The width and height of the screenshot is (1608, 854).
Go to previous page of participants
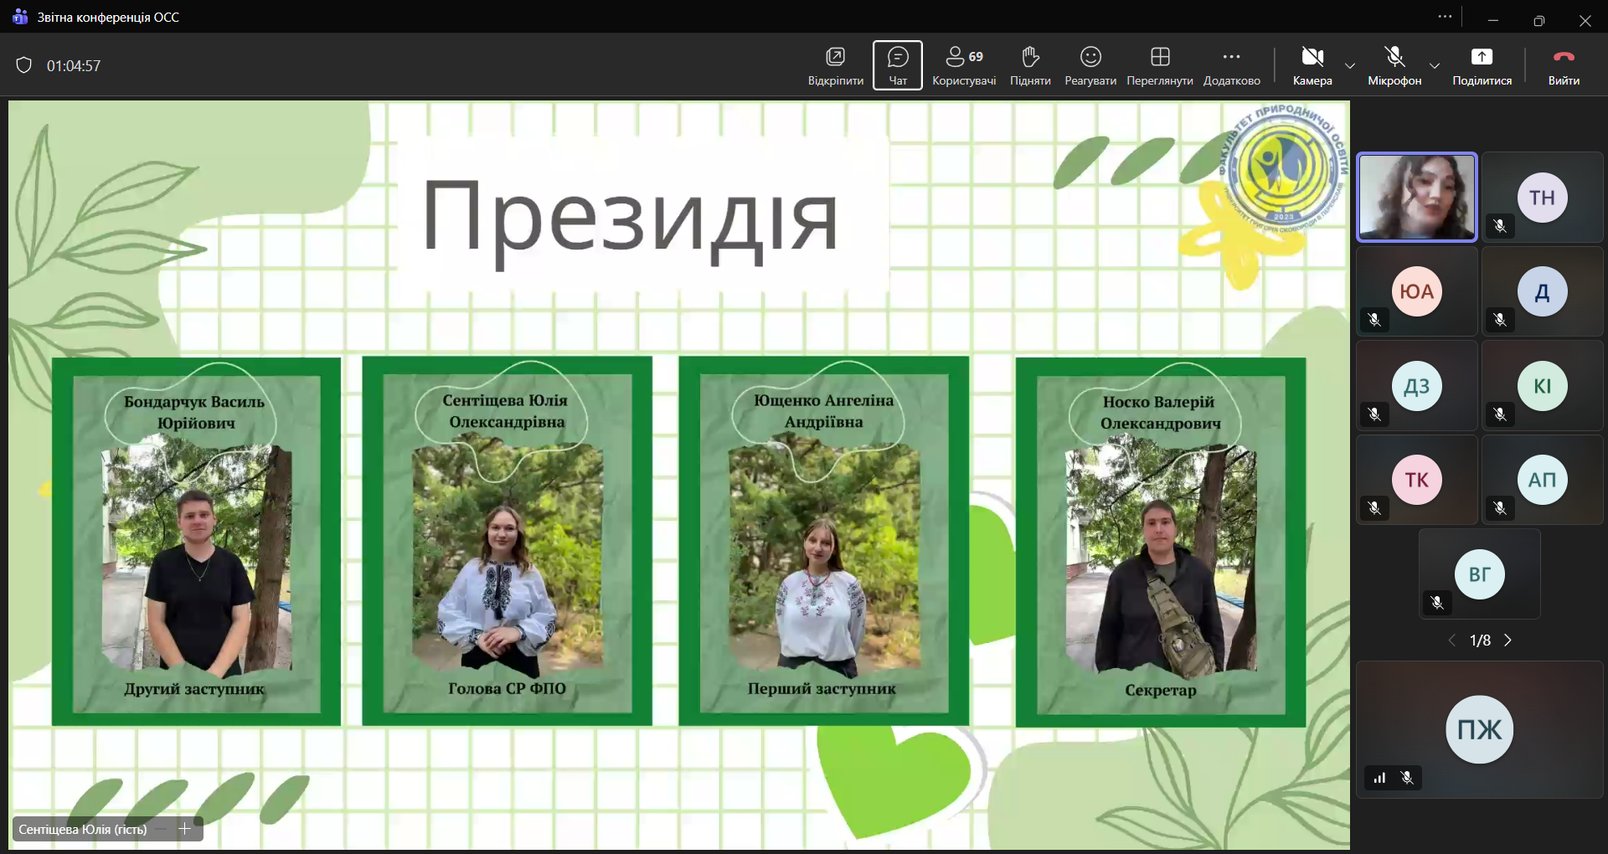pos(1452,640)
